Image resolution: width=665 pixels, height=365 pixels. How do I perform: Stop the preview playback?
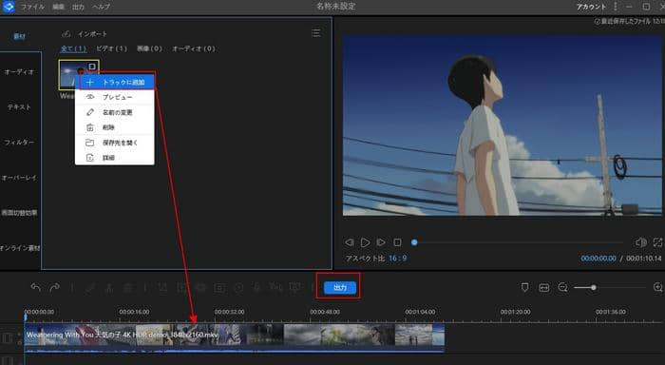(x=397, y=242)
